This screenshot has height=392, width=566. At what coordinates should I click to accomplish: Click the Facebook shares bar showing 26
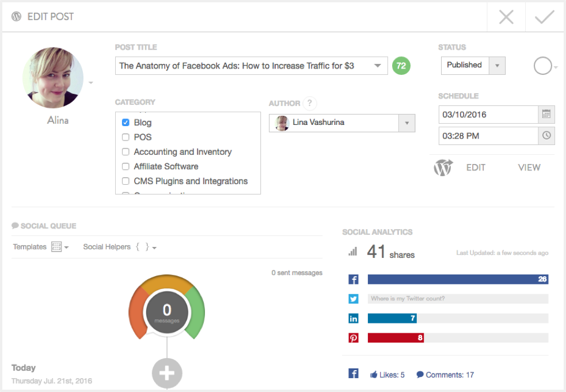point(458,279)
